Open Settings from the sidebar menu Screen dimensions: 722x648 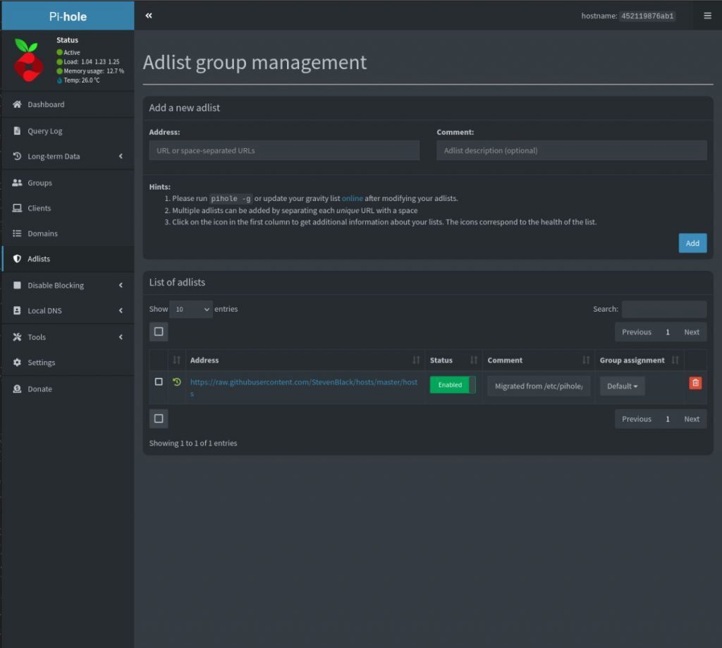click(42, 362)
